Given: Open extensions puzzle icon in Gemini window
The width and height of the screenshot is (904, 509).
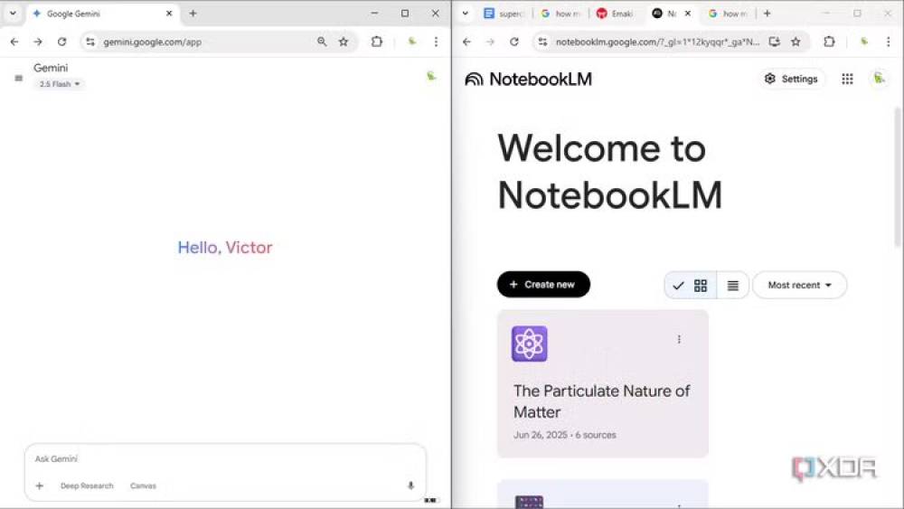Looking at the screenshot, I should (x=376, y=42).
